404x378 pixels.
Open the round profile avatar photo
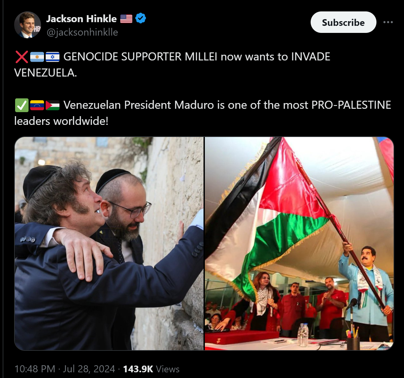(x=28, y=25)
